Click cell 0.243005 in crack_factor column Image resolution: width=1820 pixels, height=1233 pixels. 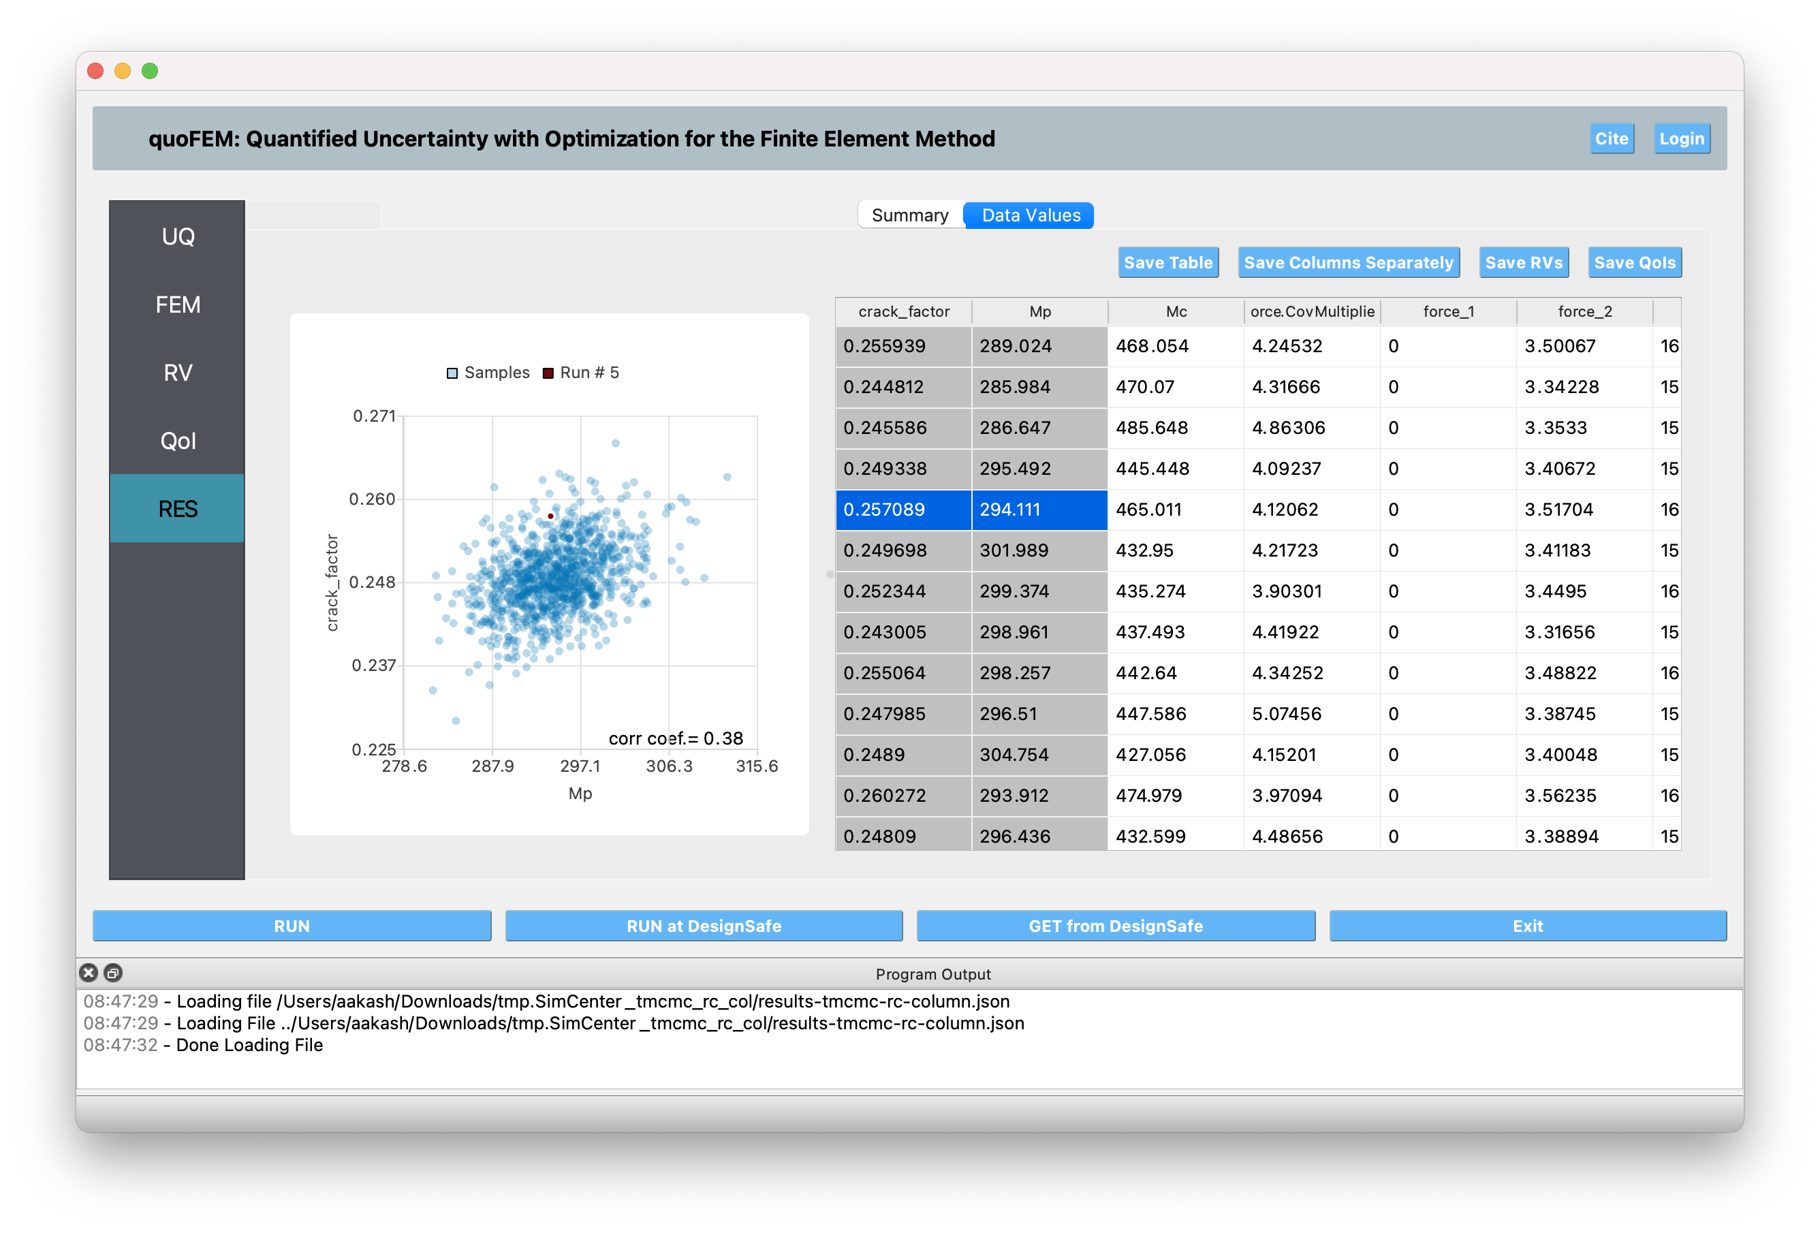point(904,632)
